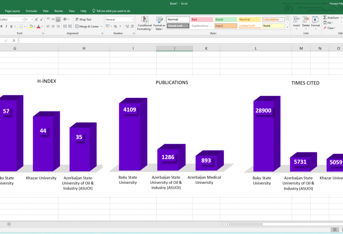Click Decrease Decimal icon

[132, 26]
